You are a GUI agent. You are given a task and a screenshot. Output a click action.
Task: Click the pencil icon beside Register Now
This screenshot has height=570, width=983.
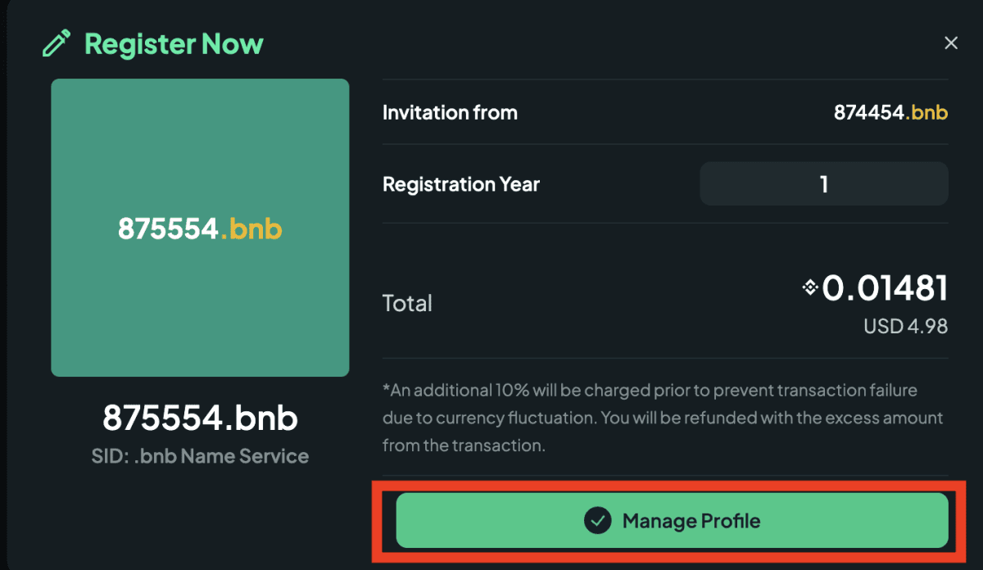[x=57, y=43]
